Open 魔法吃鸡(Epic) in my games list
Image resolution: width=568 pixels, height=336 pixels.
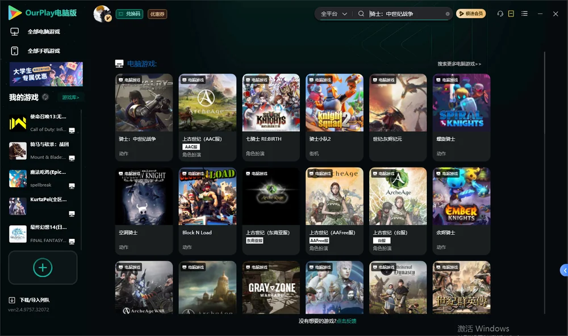click(43, 178)
